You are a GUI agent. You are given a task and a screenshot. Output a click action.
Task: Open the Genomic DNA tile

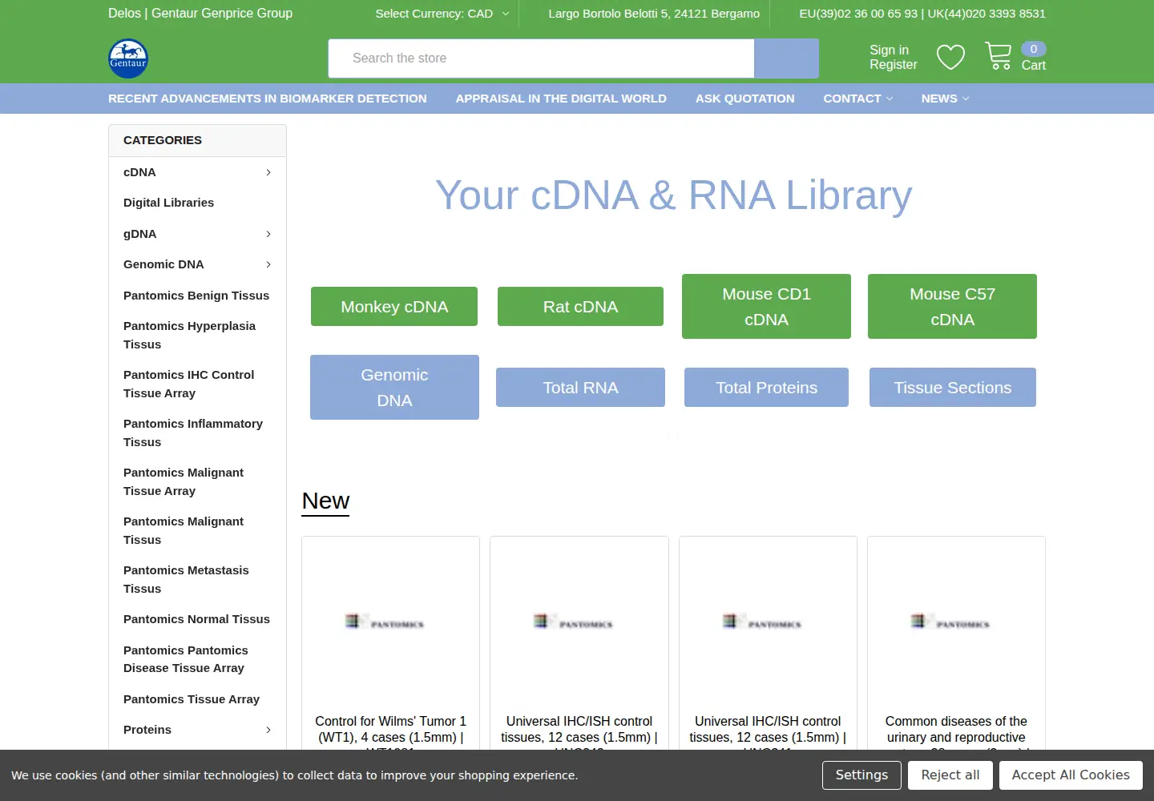394,388
